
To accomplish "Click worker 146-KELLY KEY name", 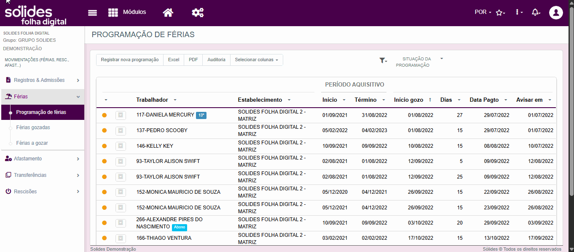I will [x=155, y=146].
